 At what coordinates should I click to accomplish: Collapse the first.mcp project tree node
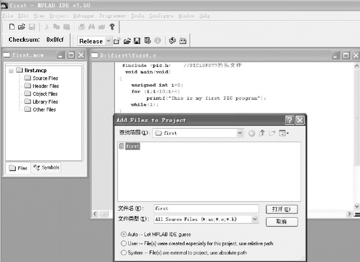click(x=11, y=71)
